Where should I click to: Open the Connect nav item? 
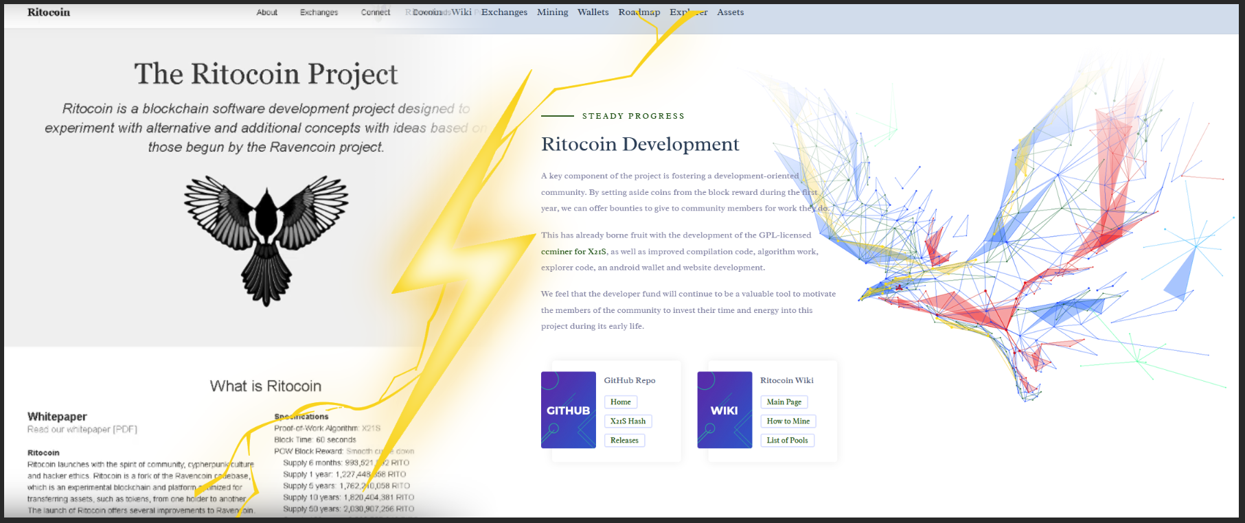376,12
